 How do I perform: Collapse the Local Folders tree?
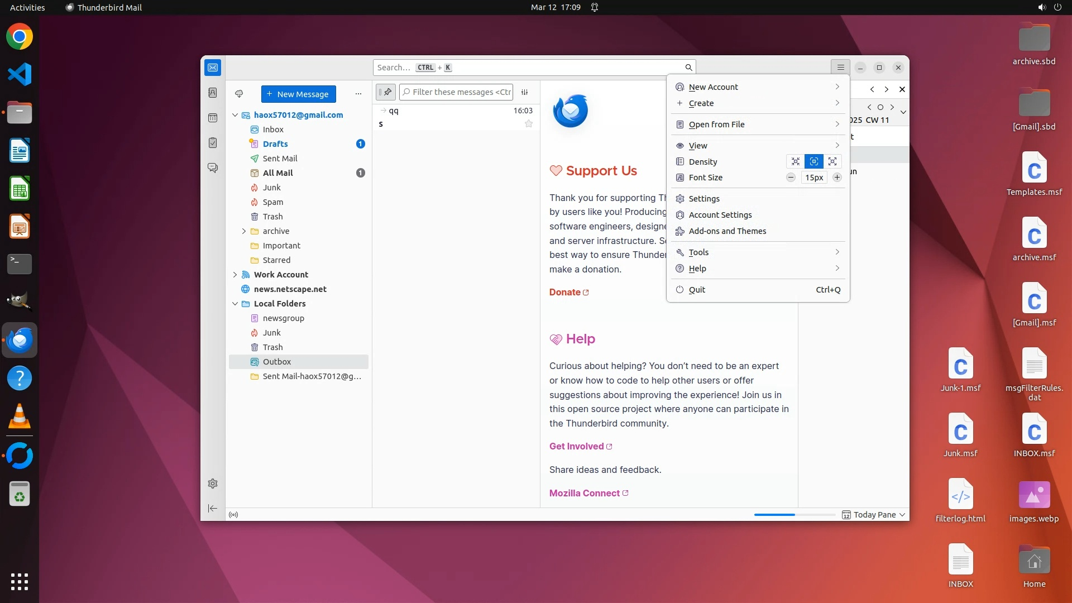(235, 304)
